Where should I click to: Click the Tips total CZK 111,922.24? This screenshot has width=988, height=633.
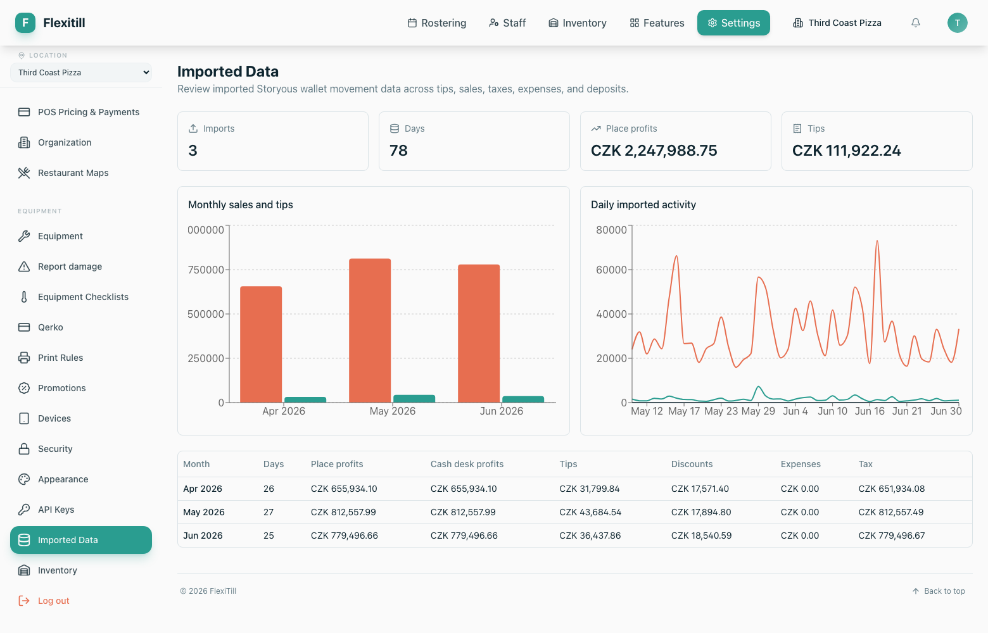[847, 151]
